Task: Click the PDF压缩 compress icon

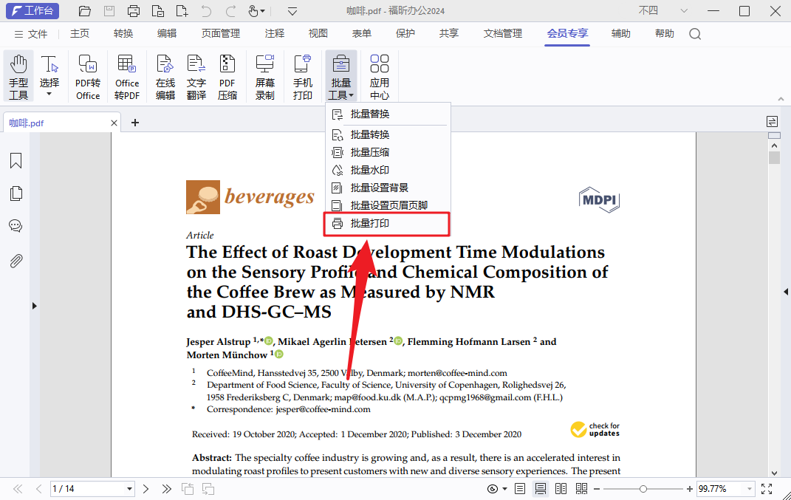Action: pyautogui.click(x=227, y=77)
